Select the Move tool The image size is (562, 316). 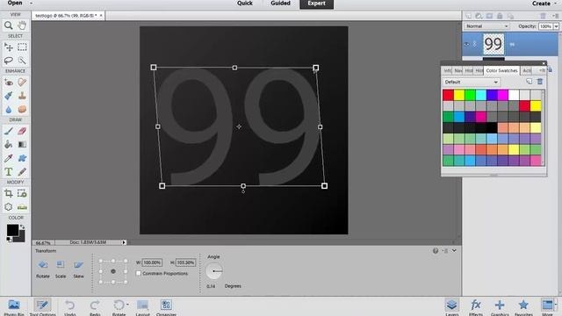[8, 47]
